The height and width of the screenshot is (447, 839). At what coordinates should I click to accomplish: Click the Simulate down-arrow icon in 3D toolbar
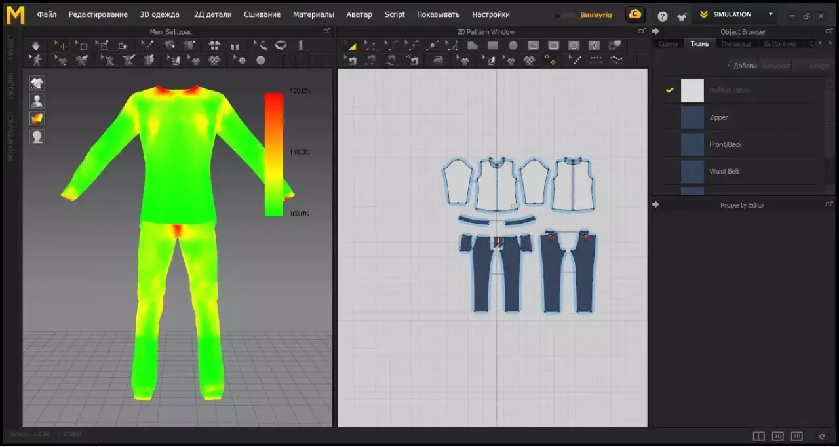(36, 45)
